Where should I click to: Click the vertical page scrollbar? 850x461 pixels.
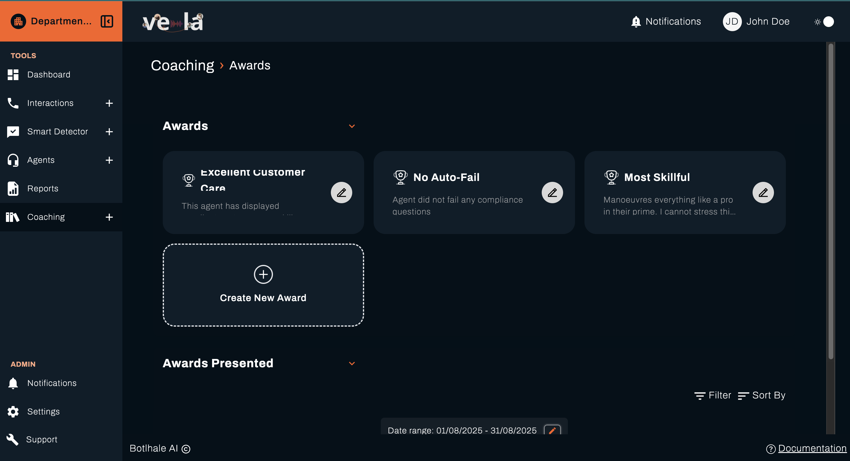830,201
